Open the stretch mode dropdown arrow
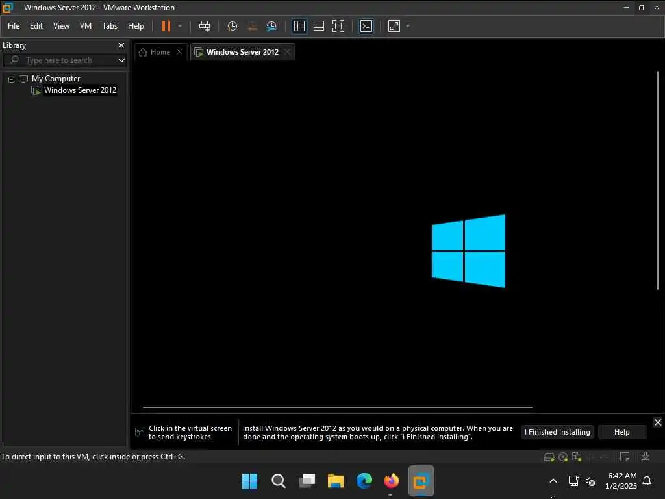 [408, 26]
